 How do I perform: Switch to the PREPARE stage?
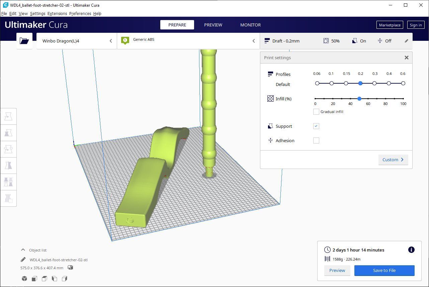click(177, 25)
